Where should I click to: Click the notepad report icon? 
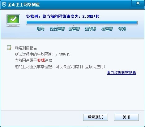9,48
